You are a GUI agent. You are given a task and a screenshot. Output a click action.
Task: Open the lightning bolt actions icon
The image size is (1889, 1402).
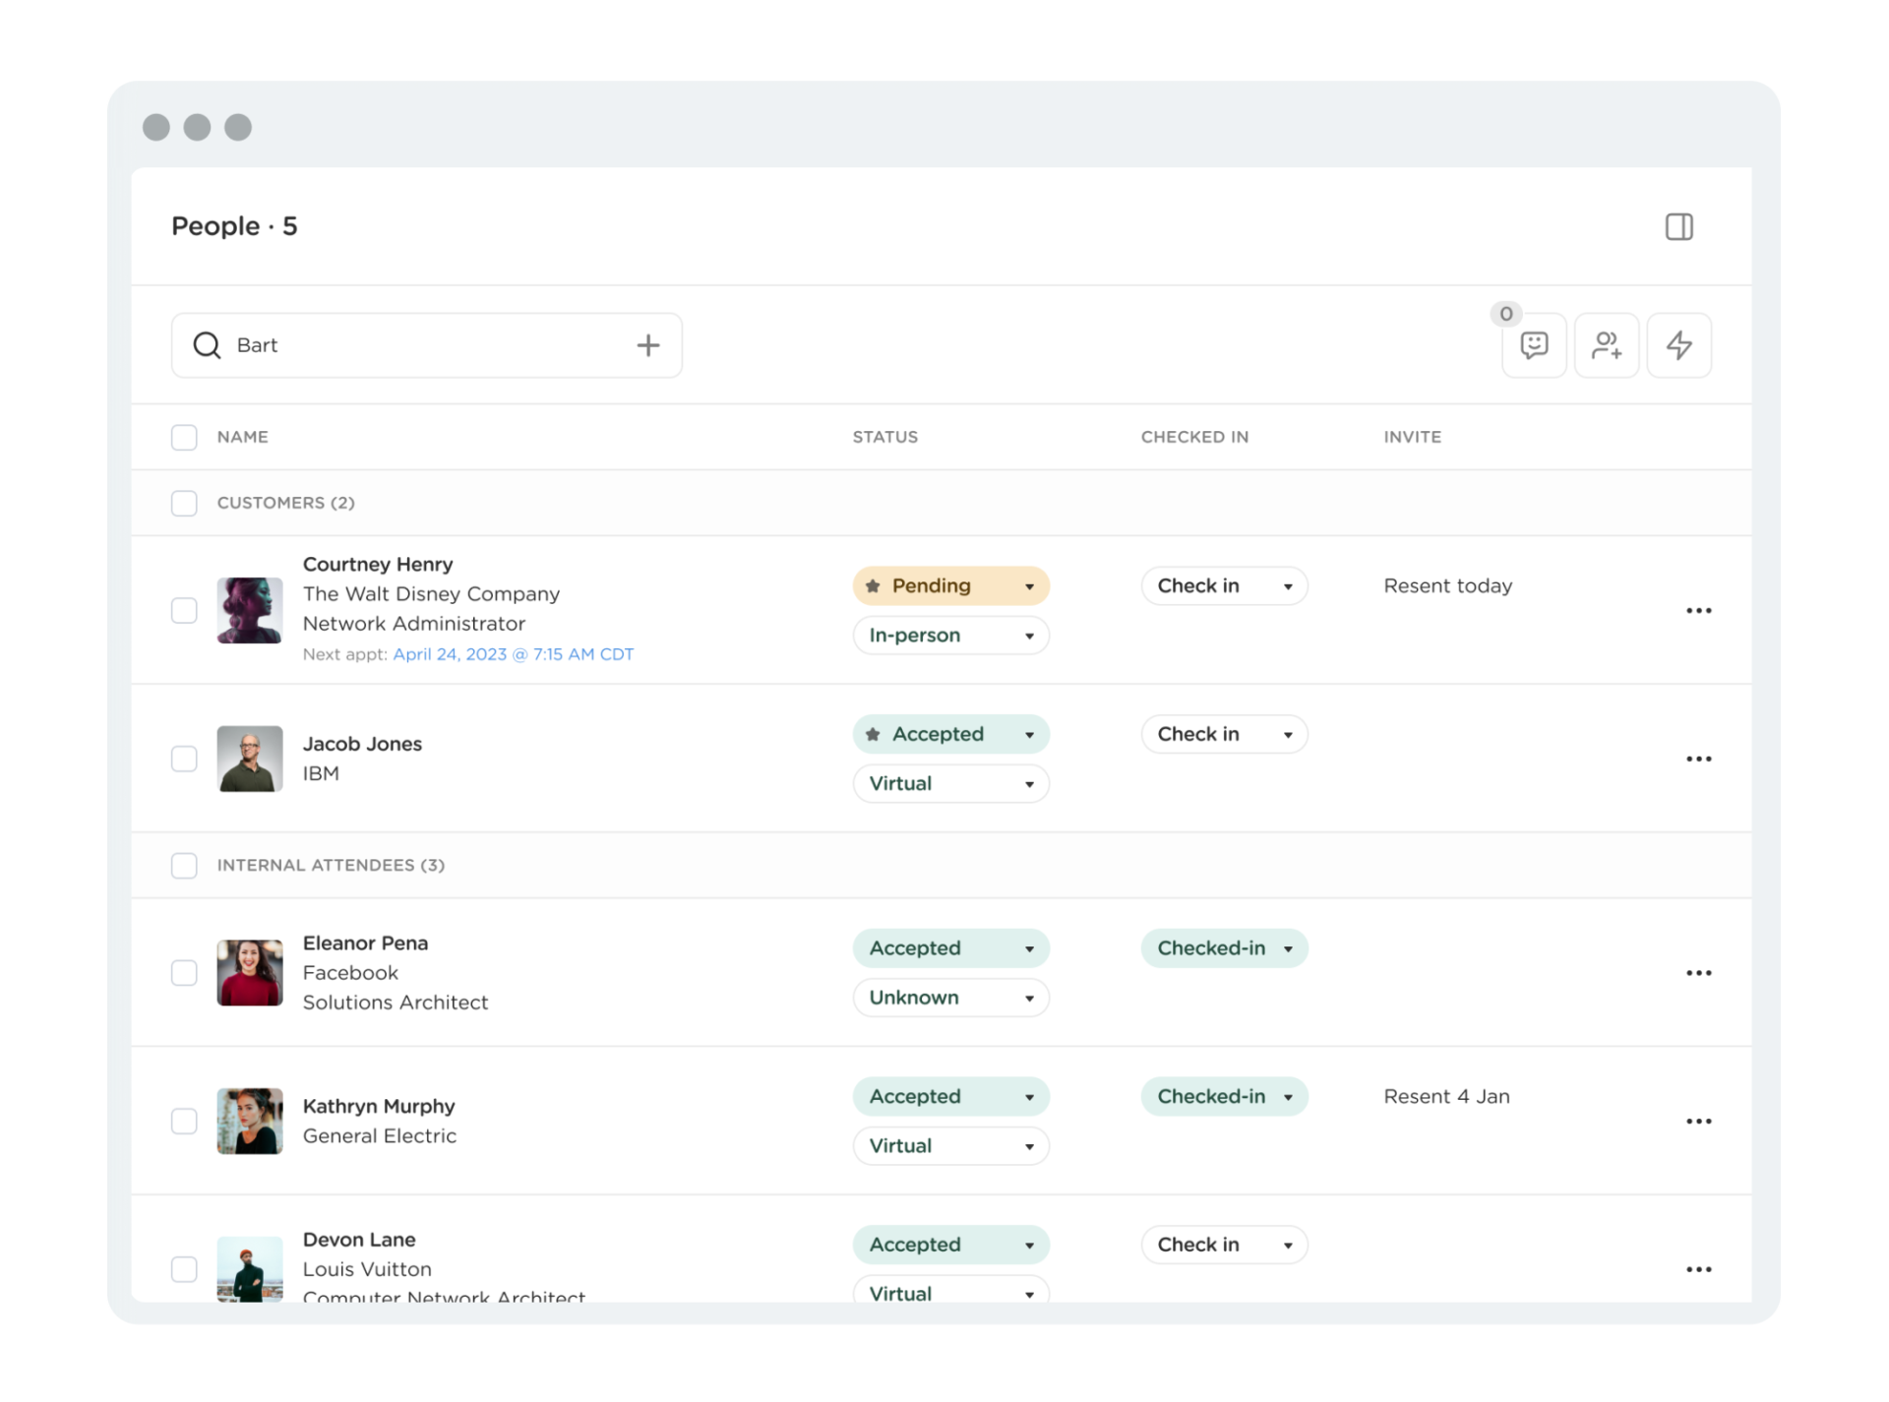1678,345
